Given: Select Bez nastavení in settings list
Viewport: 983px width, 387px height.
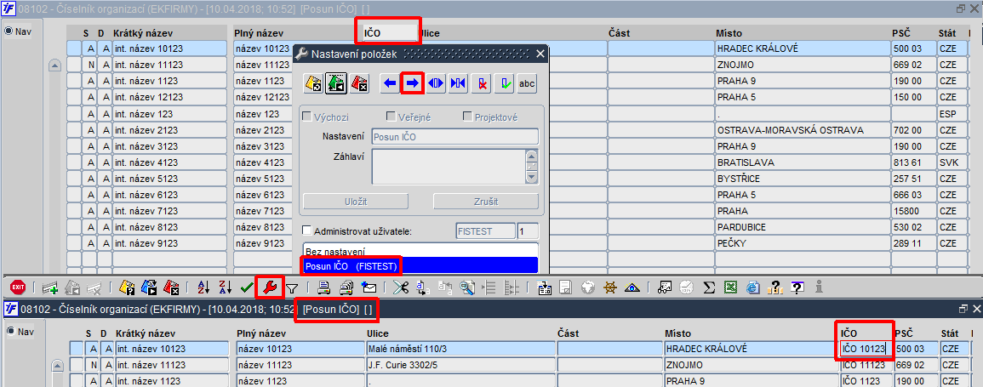Looking at the screenshot, I should coord(420,251).
